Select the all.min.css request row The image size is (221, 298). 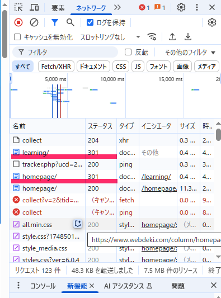[112, 225]
